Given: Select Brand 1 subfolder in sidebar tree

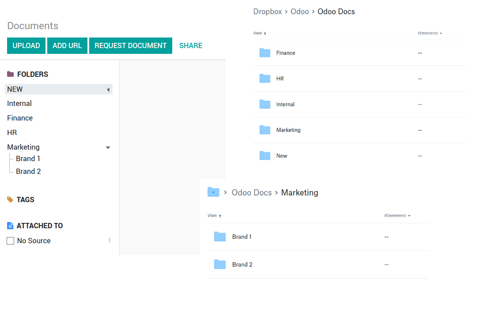Looking at the screenshot, I should pos(28,159).
